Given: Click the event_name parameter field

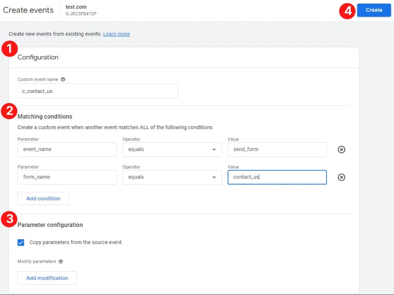Looking at the screenshot, I should tap(67, 150).
